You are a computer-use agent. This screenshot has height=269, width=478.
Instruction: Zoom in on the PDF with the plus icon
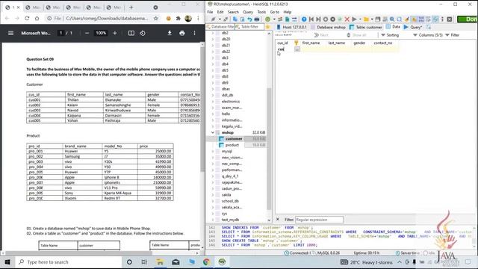[115, 33]
